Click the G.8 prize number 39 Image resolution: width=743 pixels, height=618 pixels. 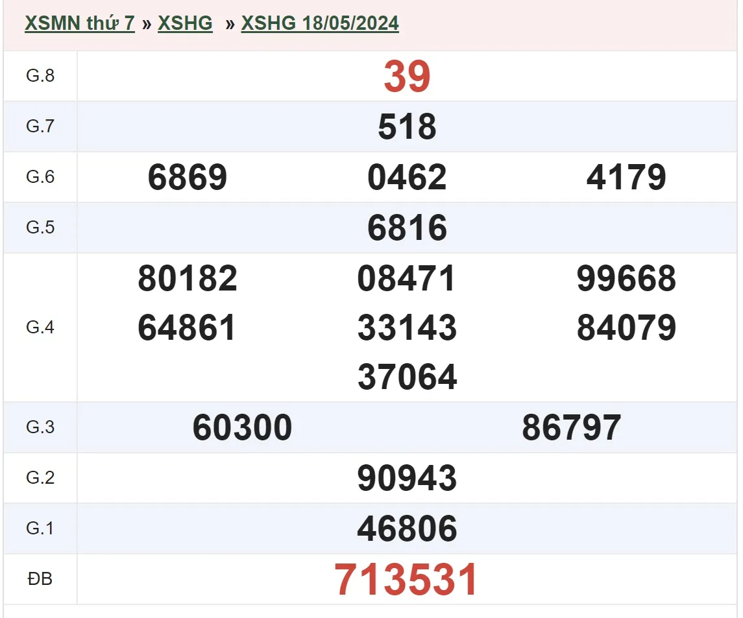point(407,77)
